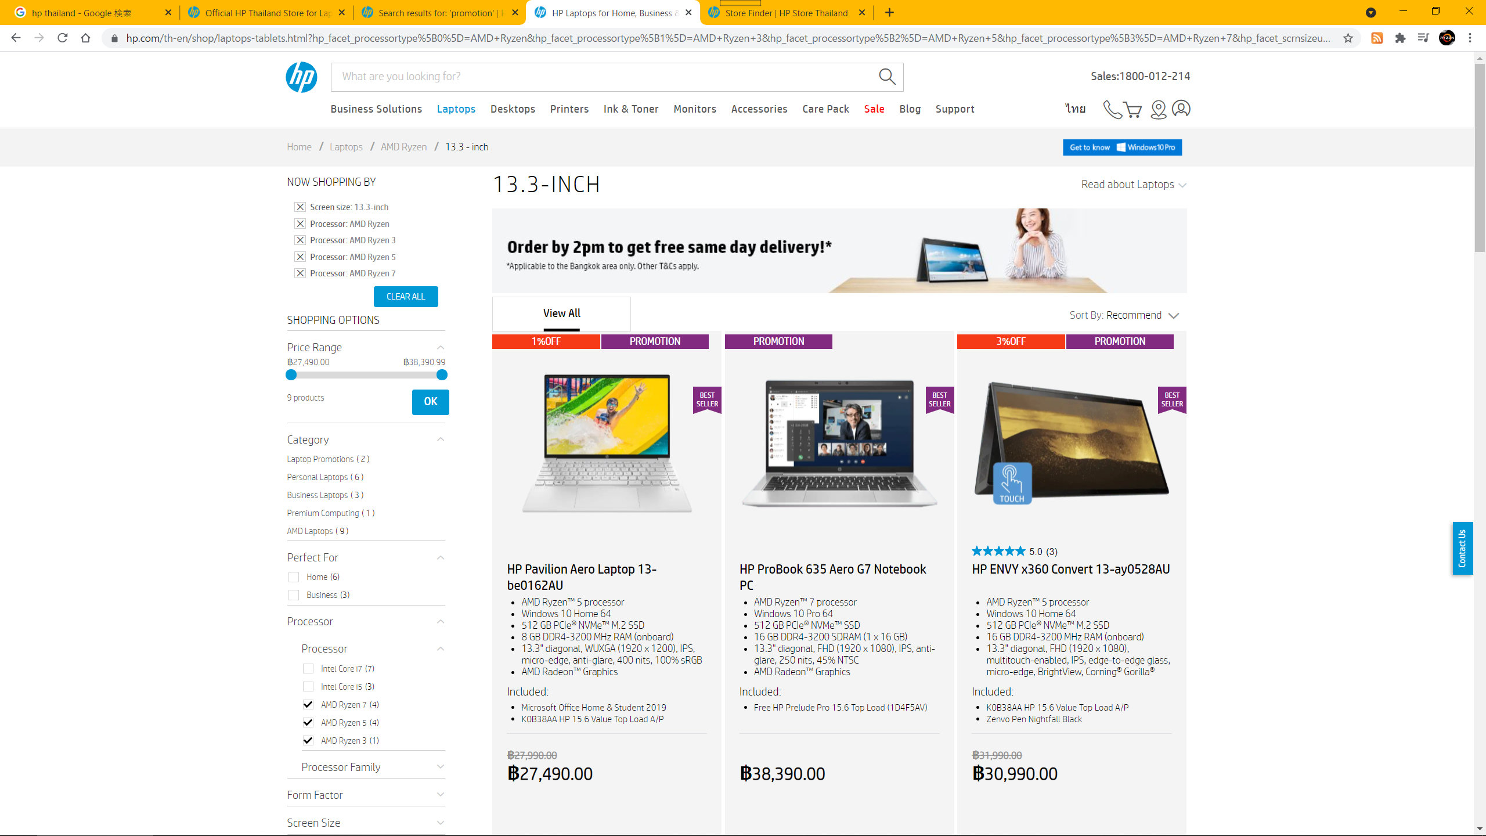Image resolution: width=1486 pixels, height=836 pixels.
Task: Expand Read about Laptops
Action: pos(1134,185)
